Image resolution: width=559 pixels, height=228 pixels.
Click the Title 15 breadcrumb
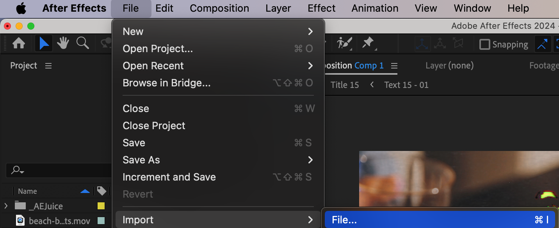[344, 85]
